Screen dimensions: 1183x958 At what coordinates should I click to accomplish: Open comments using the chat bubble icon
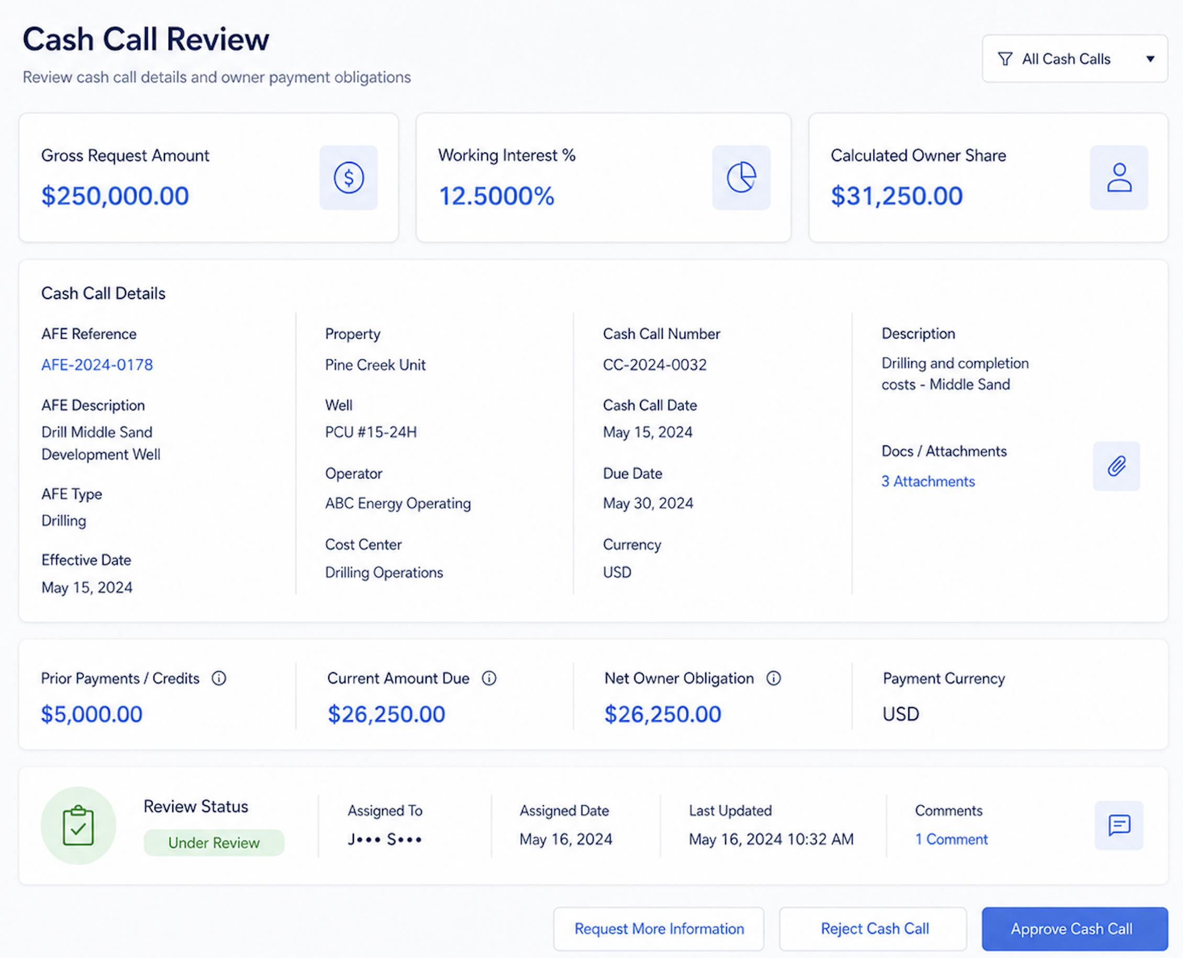pyautogui.click(x=1119, y=825)
